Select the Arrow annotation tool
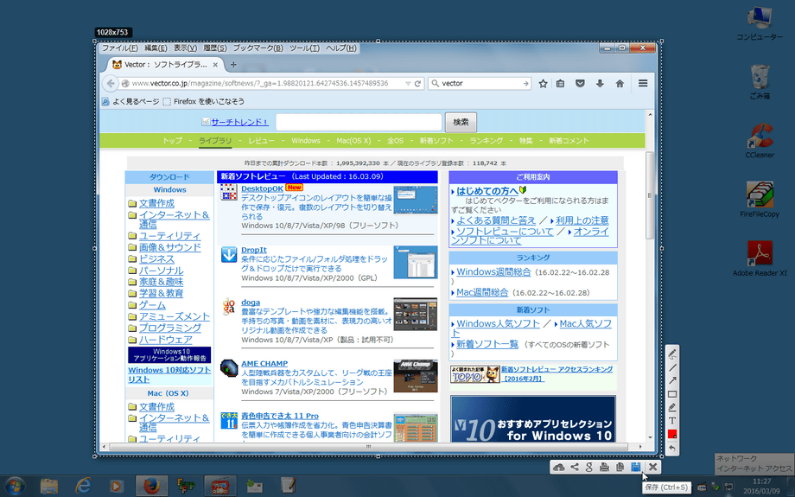 point(672,380)
